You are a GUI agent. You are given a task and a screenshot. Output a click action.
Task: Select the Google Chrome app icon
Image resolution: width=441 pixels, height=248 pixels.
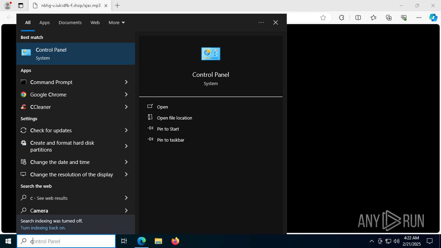coord(23,94)
